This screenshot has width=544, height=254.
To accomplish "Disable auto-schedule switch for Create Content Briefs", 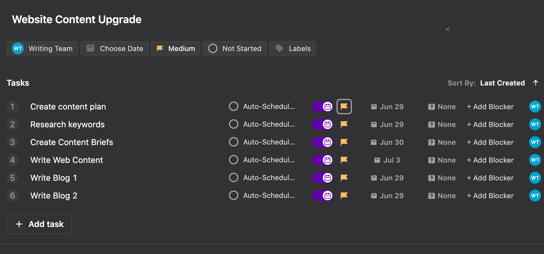I will (323, 142).
